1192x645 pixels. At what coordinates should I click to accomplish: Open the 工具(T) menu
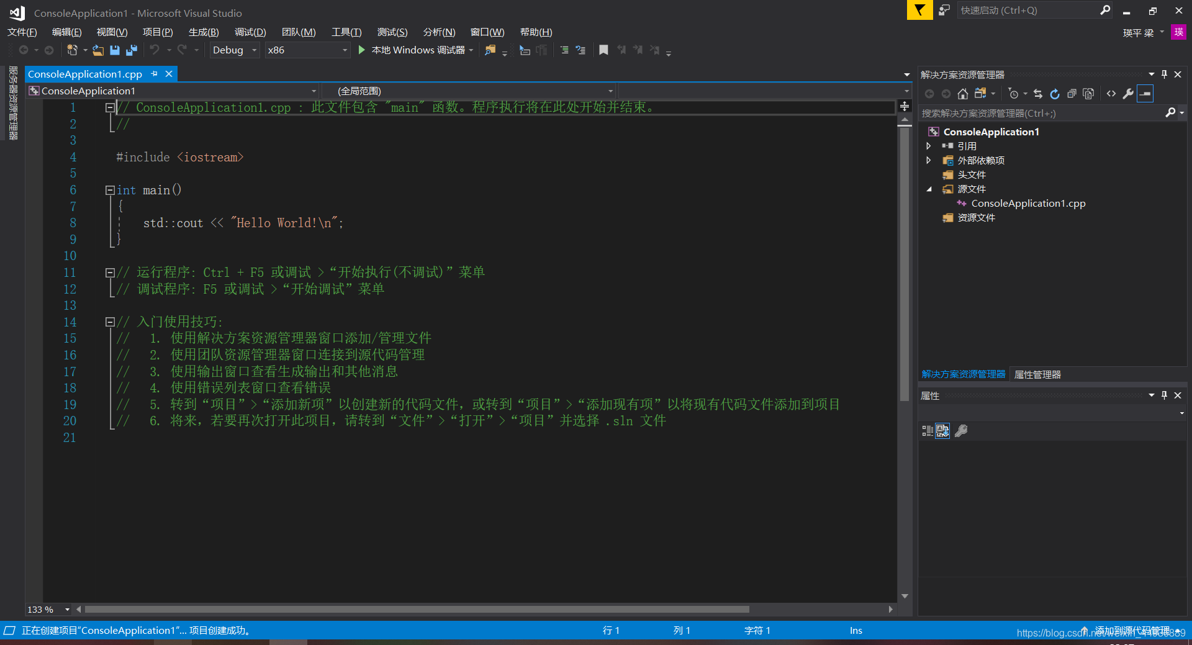click(346, 32)
